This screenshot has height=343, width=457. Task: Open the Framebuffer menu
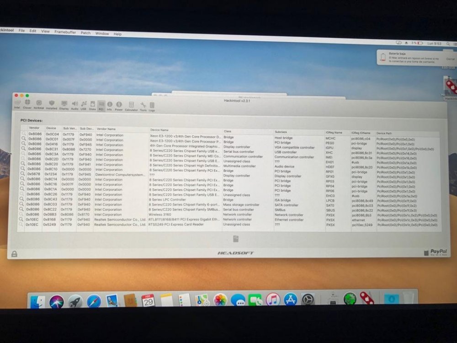coord(65,32)
